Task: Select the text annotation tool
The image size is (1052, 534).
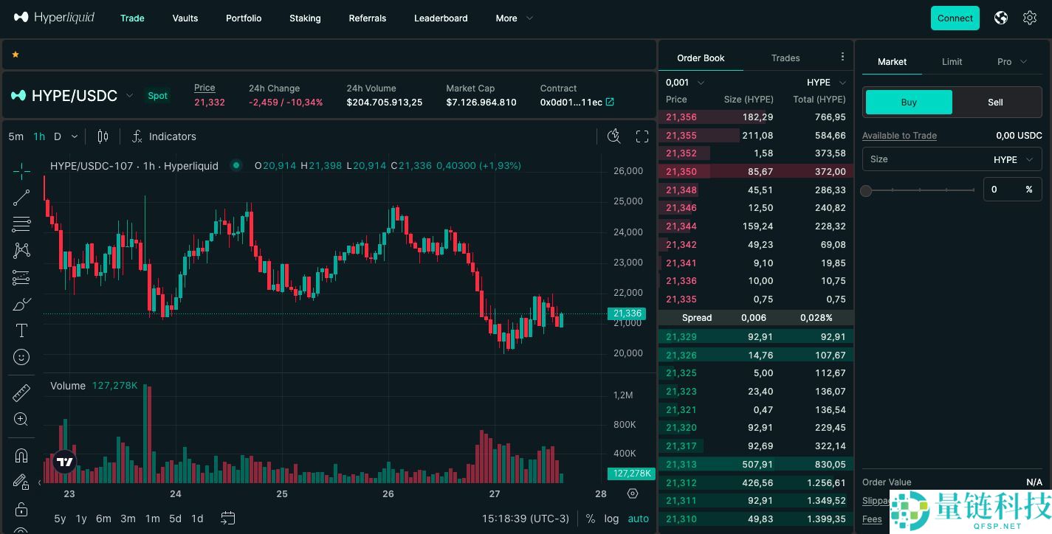Action: [21, 330]
